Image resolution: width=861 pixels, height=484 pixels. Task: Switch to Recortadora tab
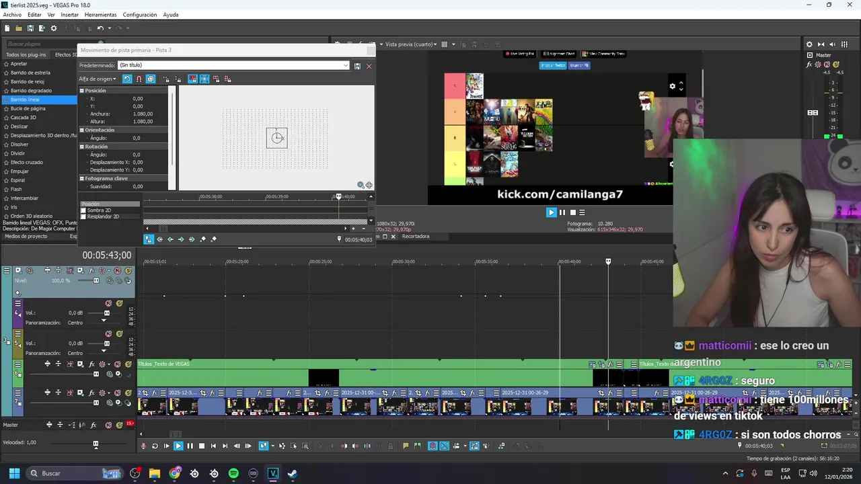pyautogui.click(x=415, y=236)
